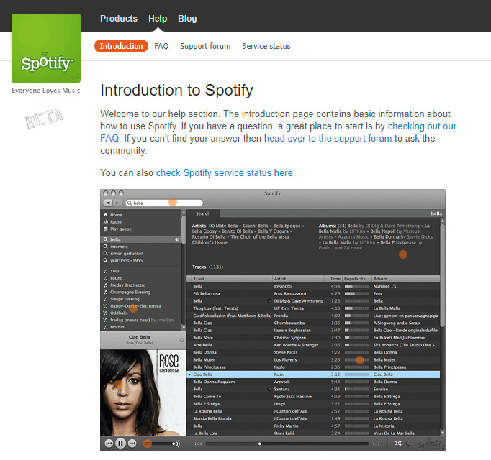Click the volume slider handle
The image size is (491, 460).
click(x=174, y=443)
